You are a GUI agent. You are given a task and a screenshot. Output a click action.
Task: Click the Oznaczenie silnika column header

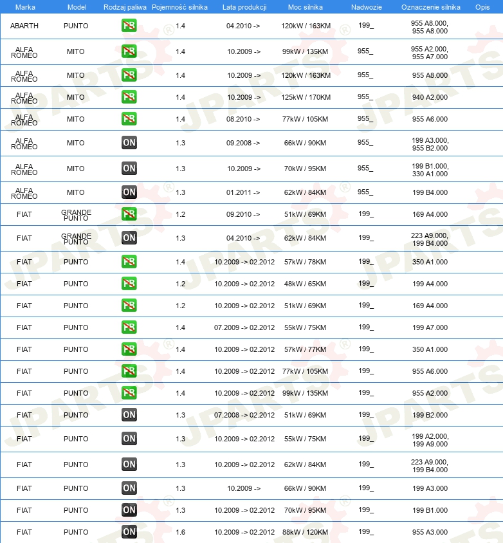tap(431, 7)
